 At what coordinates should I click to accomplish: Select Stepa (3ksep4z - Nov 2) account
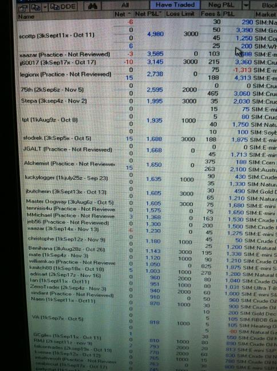[54, 101]
